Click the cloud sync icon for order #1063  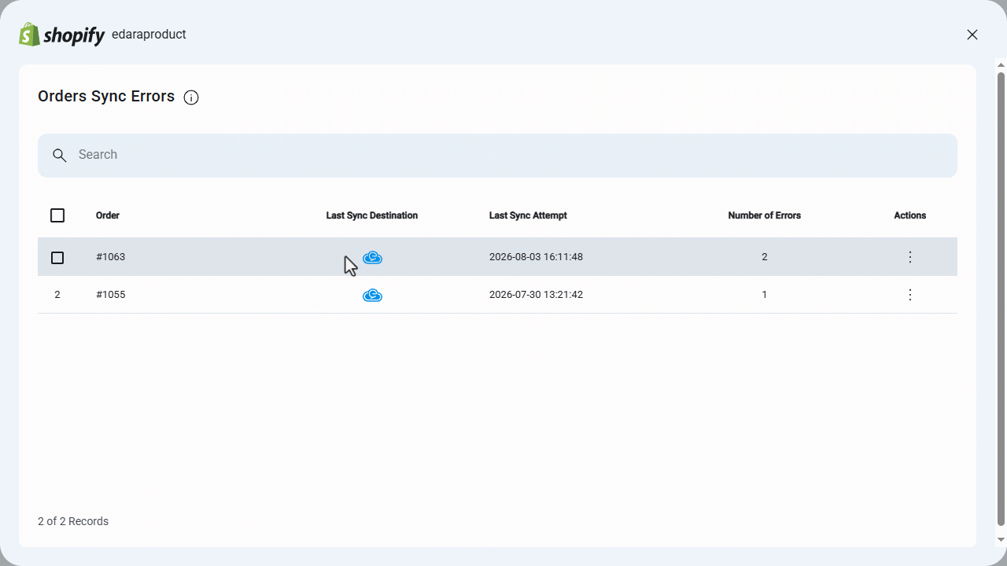pos(372,257)
